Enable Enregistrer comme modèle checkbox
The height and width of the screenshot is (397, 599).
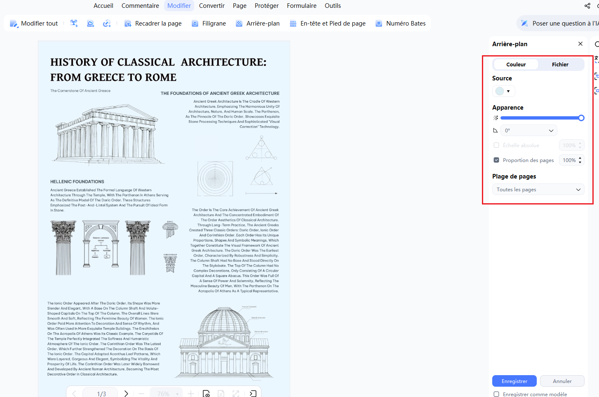[x=496, y=394]
